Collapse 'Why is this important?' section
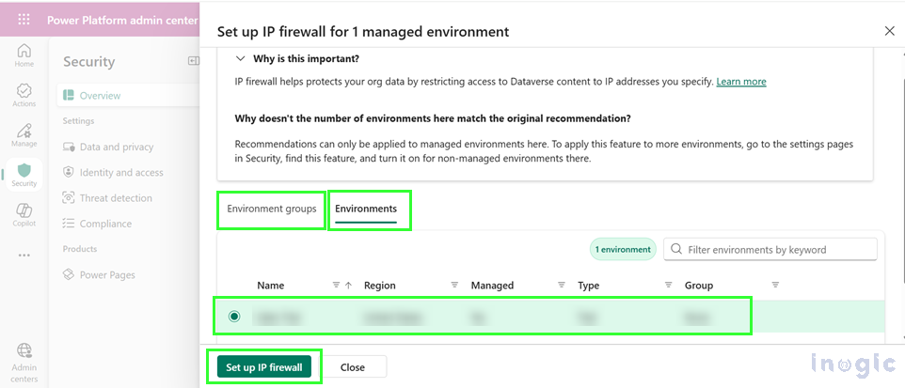Screen dimensions: 905x388 [240, 59]
